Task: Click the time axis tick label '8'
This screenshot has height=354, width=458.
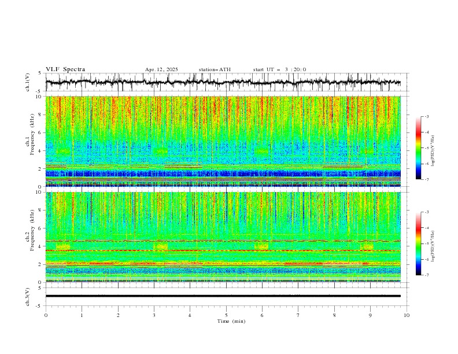Action: point(334,315)
